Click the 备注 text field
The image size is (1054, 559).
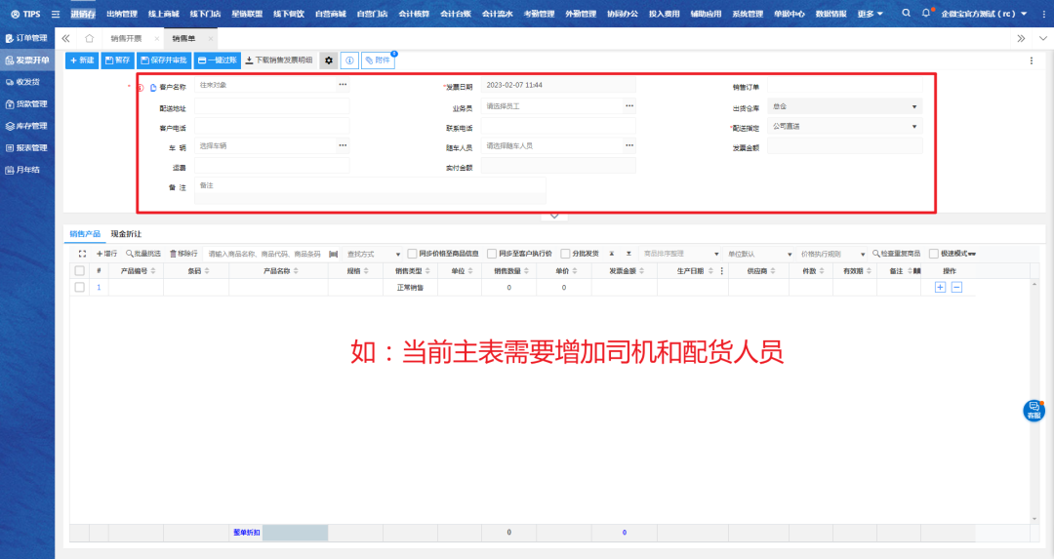point(369,189)
